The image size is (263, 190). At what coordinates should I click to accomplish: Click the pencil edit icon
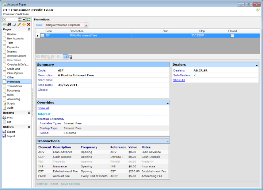pos(19,24)
